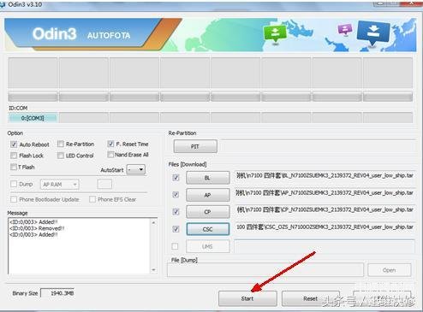Screen dimensions: 423x312
Task: Check the T Flash option
Action: (x=14, y=167)
